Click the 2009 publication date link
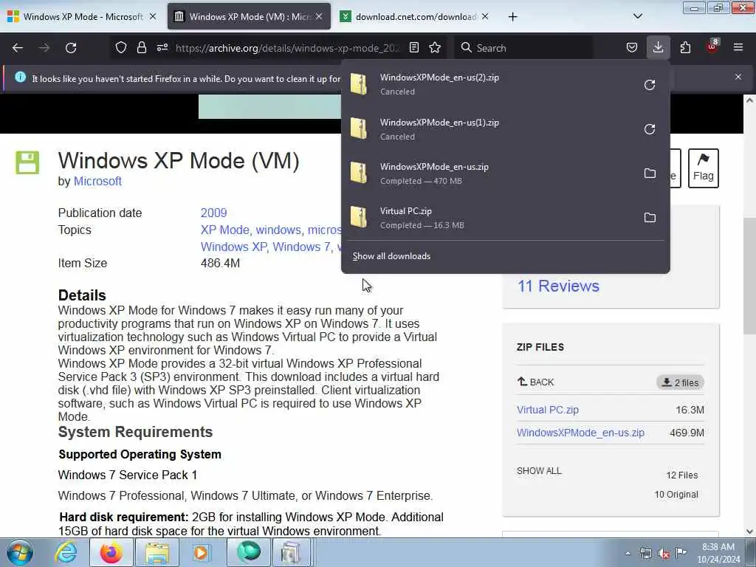The width and height of the screenshot is (756, 567). pos(213,213)
